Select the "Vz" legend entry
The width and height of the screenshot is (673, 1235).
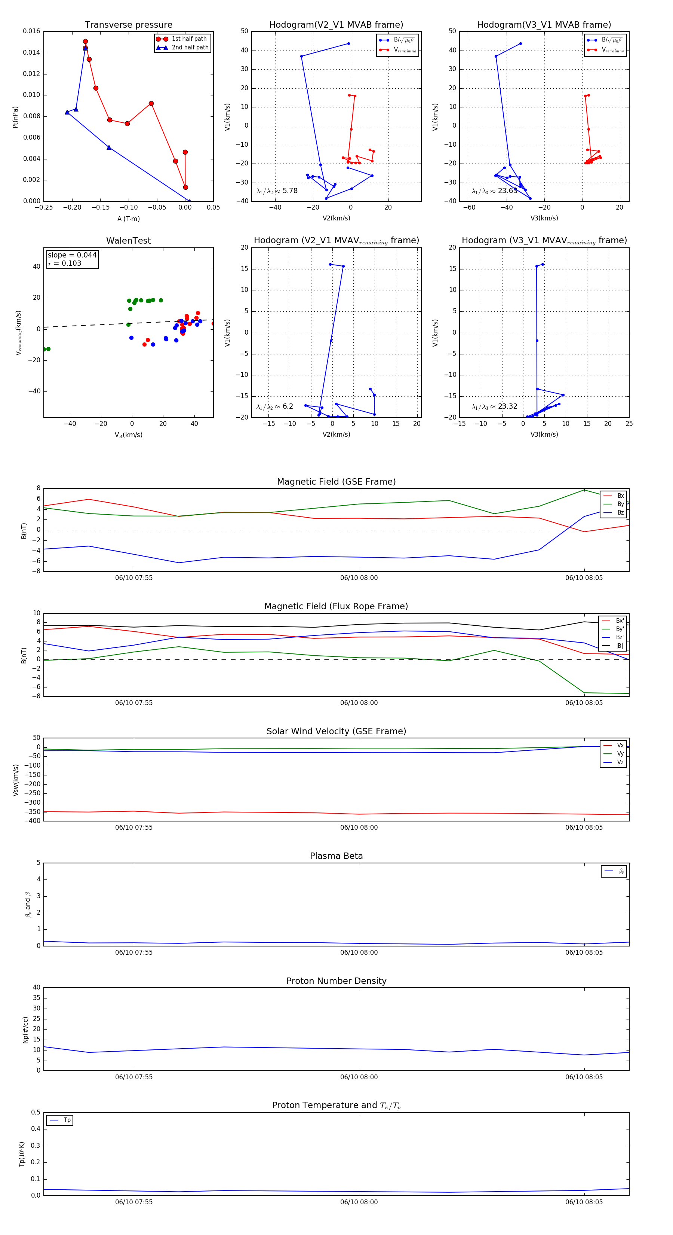tap(614, 762)
